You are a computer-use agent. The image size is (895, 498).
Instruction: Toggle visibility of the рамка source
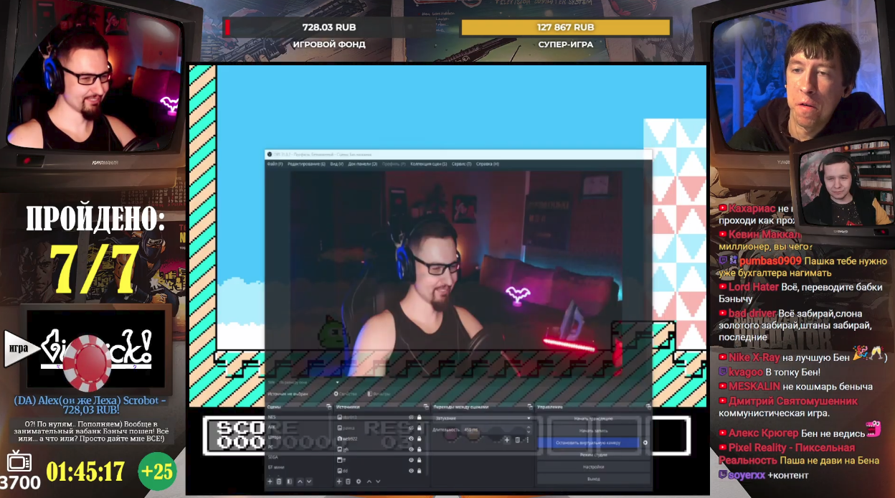412,428
